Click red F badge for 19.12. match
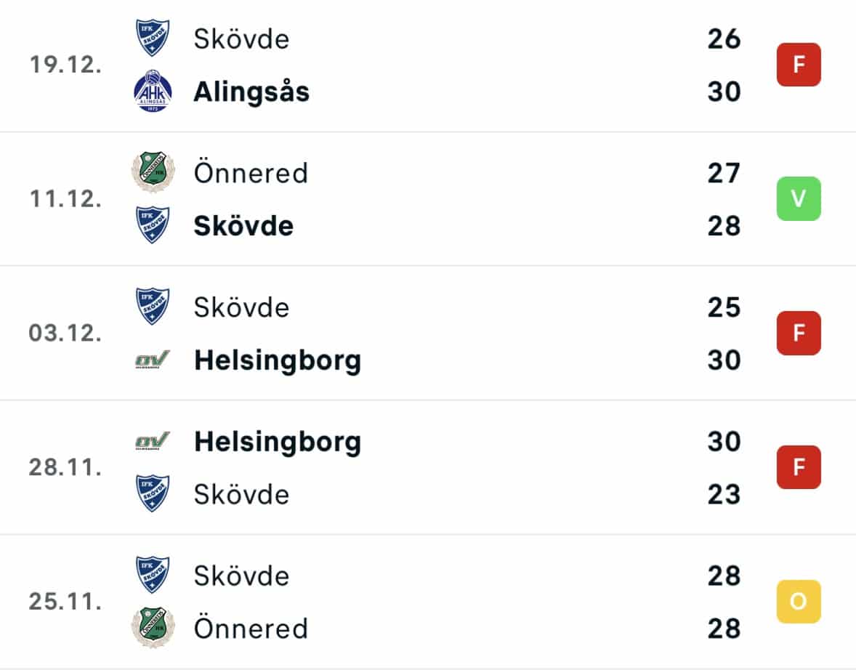The width and height of the screenshot is (856, 670). tap(799, 65)
